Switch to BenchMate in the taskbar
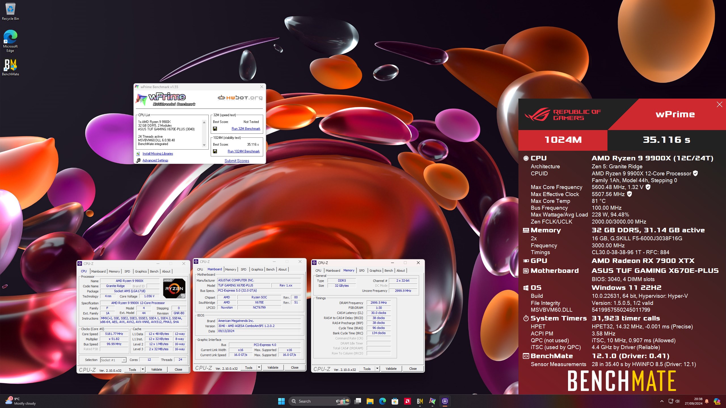Screen dimensions: 726x408 pyautogui.click(x=420, y=401)
